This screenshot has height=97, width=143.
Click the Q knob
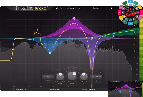84,77
